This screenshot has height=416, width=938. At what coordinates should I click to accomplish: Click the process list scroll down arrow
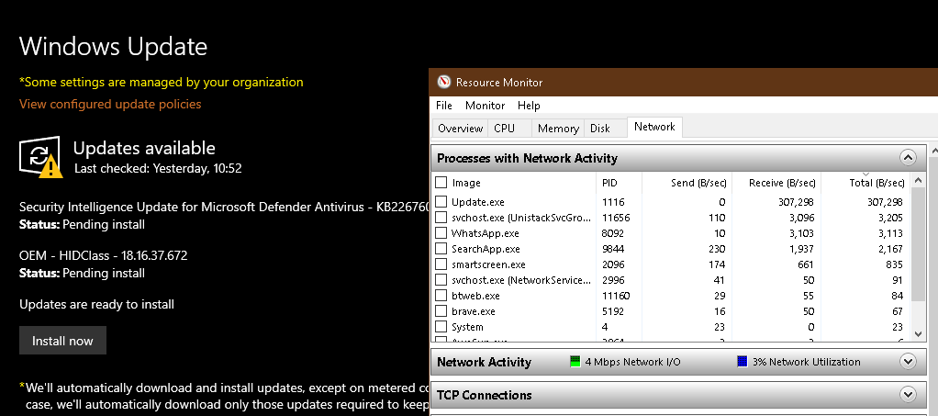[x=918, y=334]
